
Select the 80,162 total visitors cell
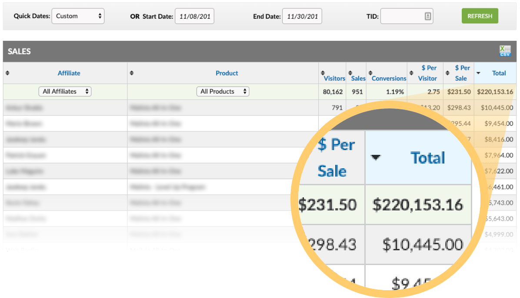pos(333,92)
